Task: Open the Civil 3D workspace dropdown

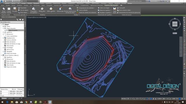Action: tap(30, 1)
